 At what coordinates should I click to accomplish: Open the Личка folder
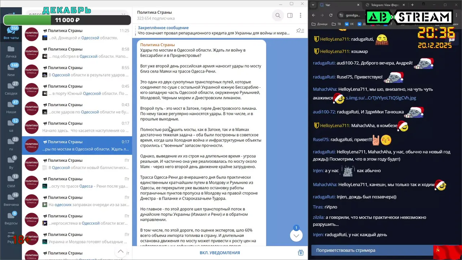[x=11, y=52]
